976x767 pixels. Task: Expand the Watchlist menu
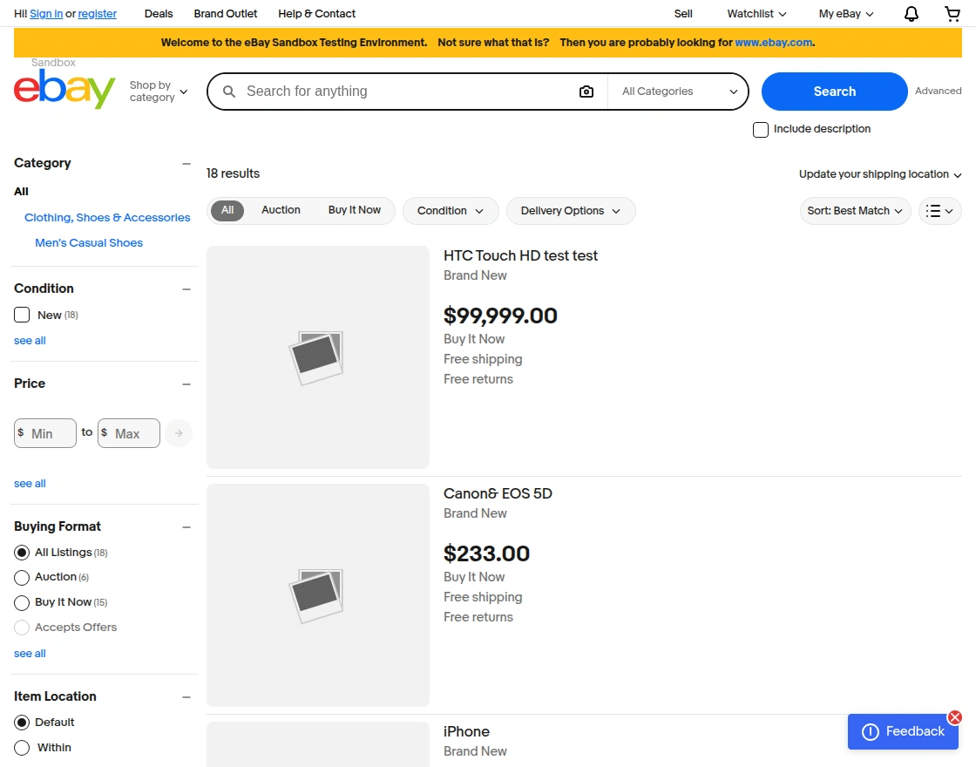756,14
